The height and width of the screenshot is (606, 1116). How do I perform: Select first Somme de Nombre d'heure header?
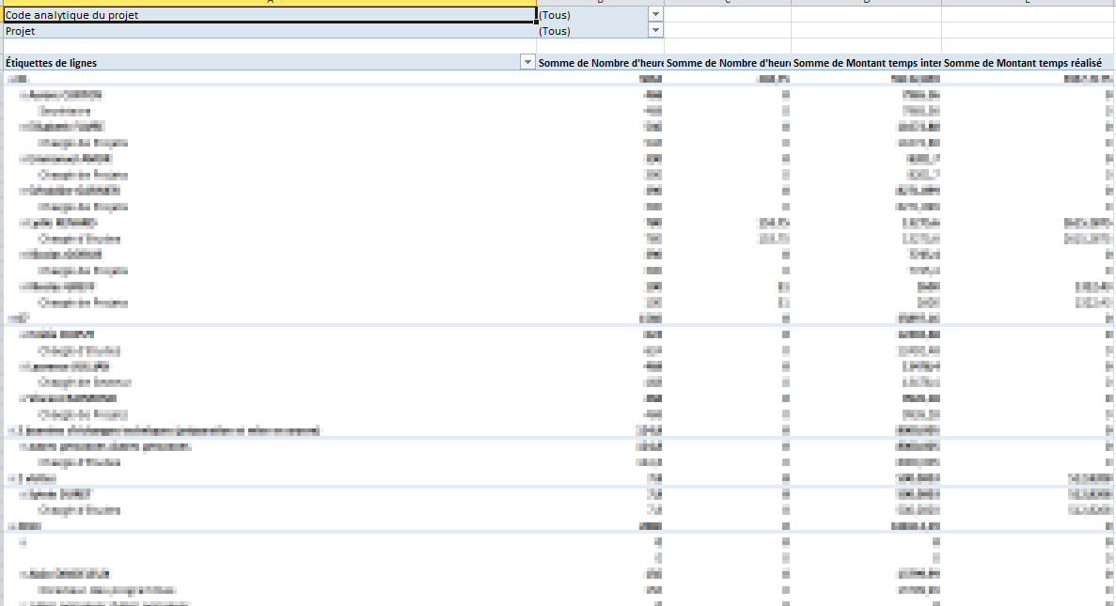point(600,63)
